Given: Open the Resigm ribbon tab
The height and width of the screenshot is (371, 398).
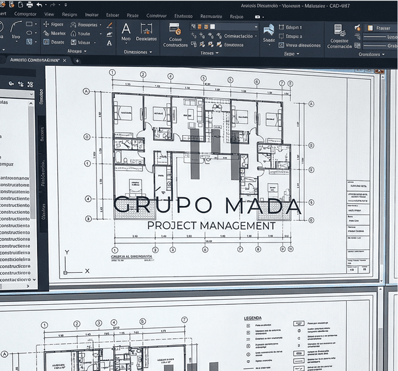Looking at the screenshot, I should pyautogui.click(x=70, y=14).
